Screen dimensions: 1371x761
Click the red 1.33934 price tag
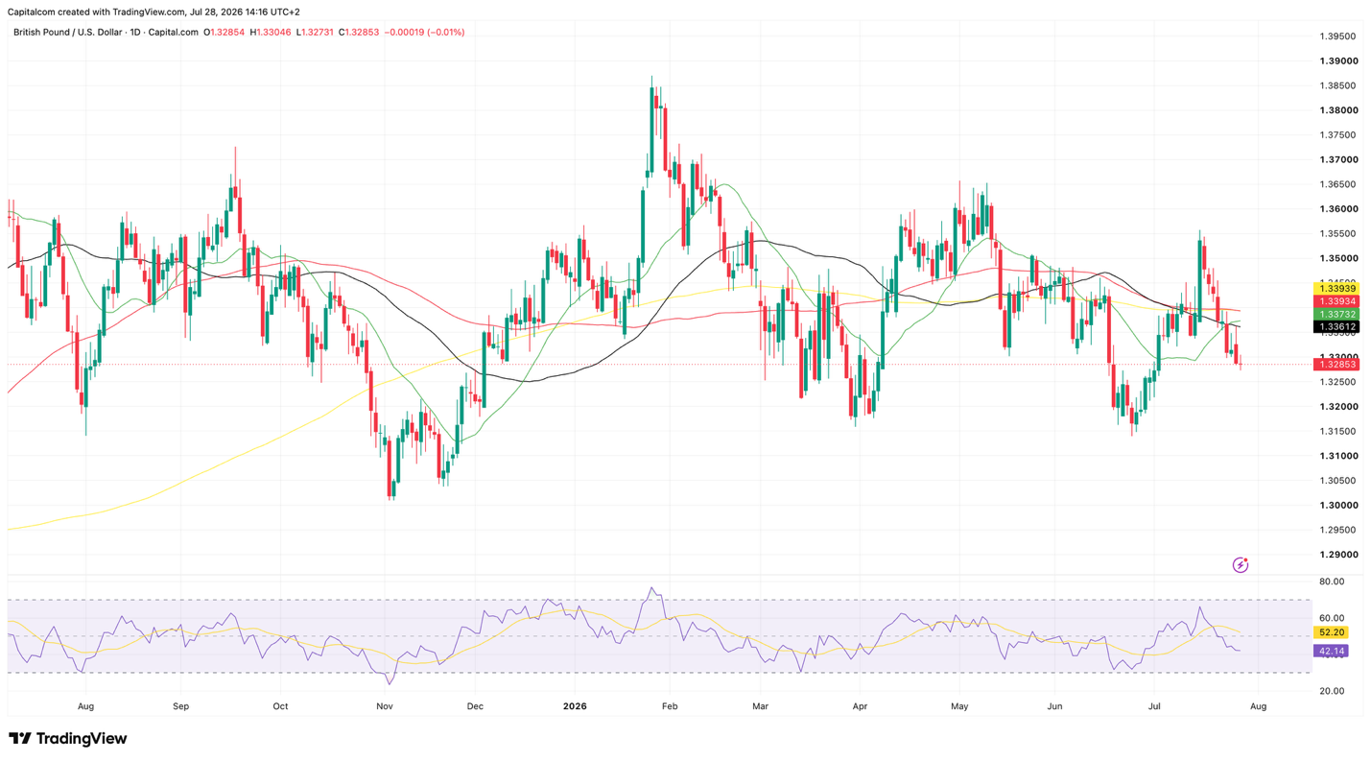(x=1336, y=301)
